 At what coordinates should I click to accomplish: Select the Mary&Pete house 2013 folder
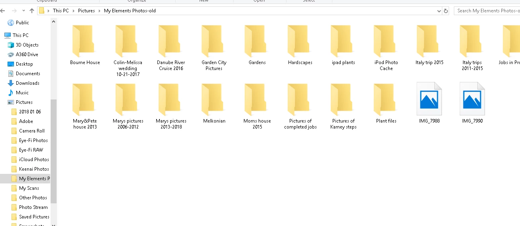[85, 106]
